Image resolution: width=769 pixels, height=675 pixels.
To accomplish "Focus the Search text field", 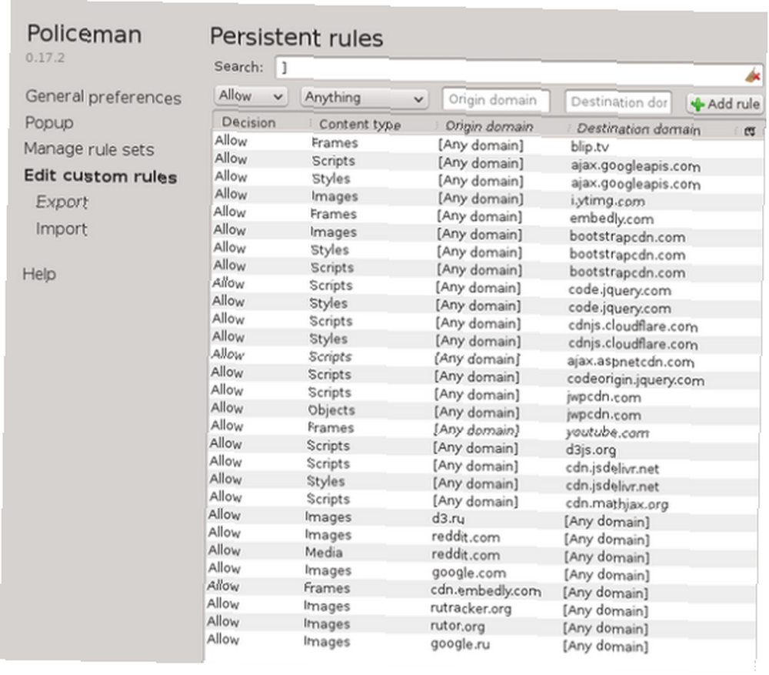I will (518, 70).
